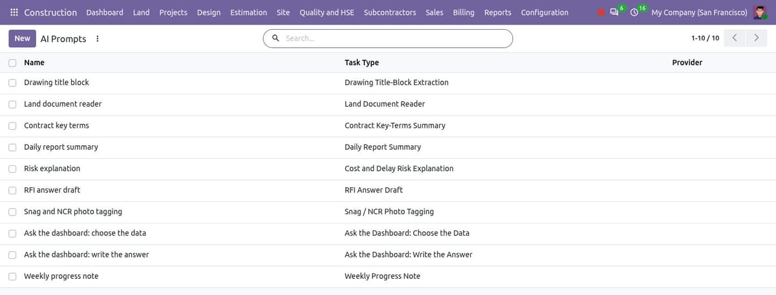Open the activities clock icon
Image resolution: width=776 pixels, height=295 pixels.
634,12
